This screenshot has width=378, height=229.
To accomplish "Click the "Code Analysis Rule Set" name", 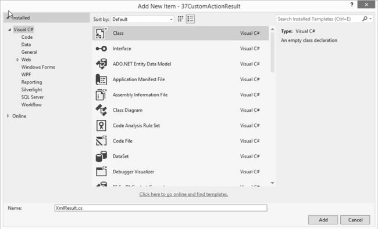I will [x=137, y=125].
